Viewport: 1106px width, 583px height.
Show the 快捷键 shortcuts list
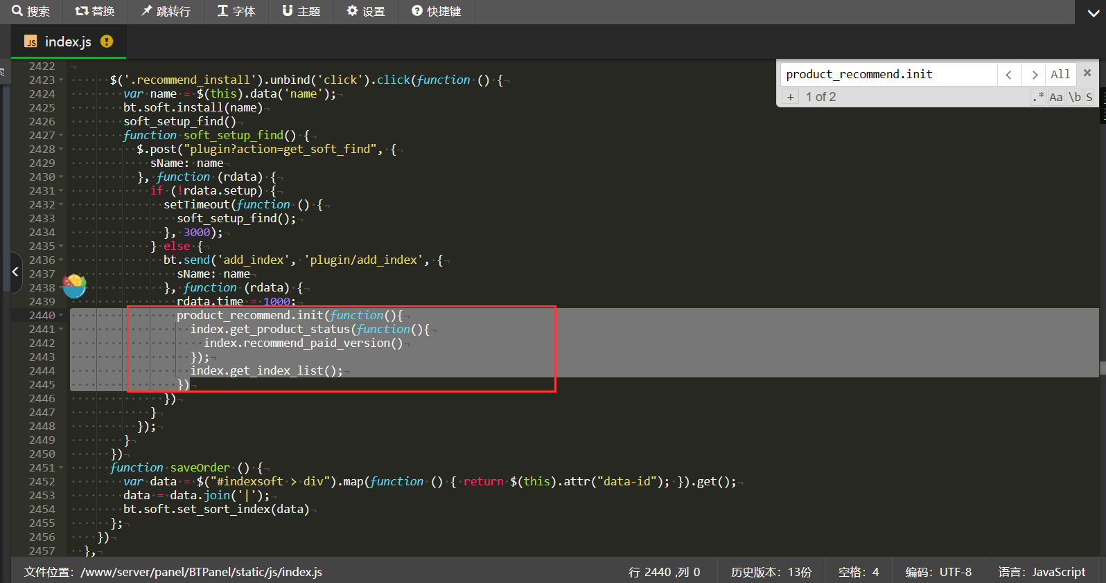437,11
